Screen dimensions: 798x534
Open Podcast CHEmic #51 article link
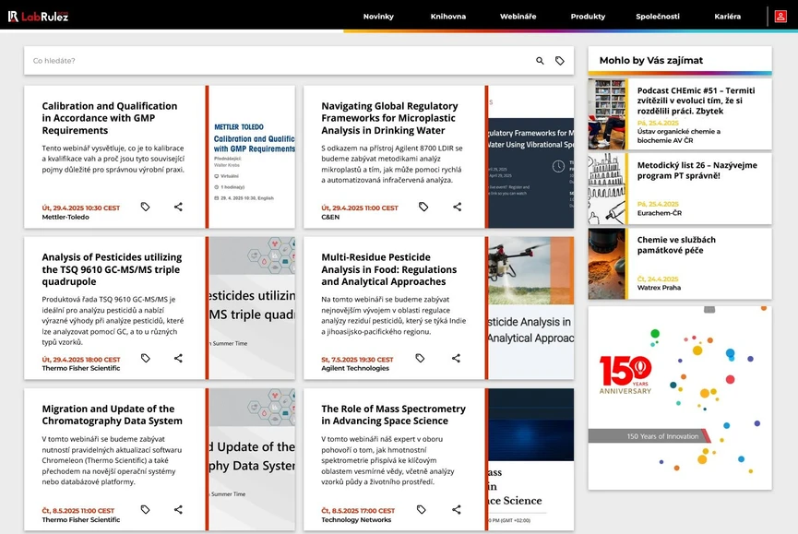click(695, 101)
